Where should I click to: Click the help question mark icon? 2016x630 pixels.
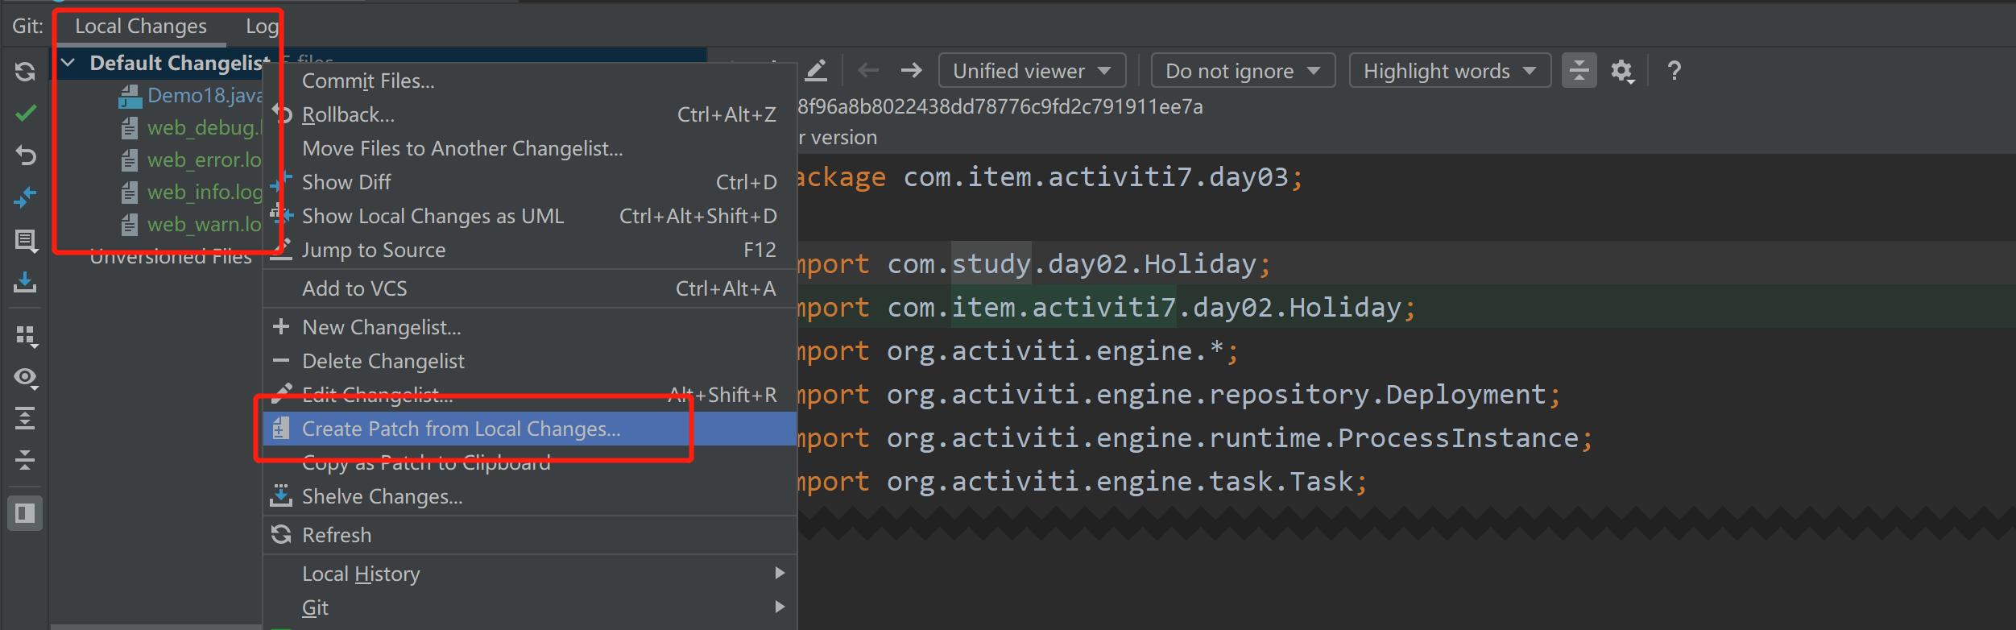point(1674,71)
